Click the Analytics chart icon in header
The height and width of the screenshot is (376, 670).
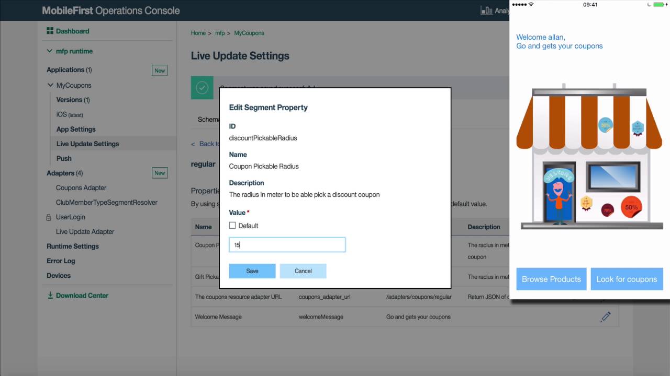[x=486, y=10]
